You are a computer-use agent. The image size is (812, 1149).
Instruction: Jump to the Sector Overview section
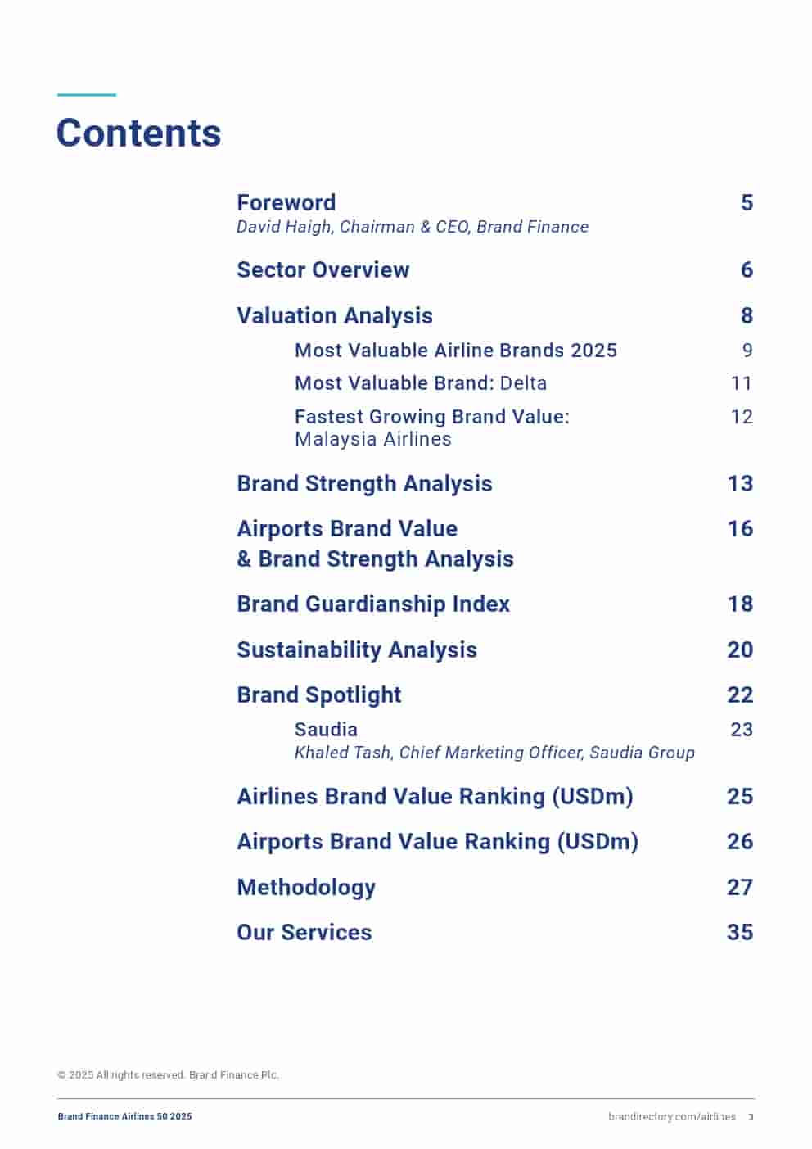pyautogui.click(x=323, y=269)
